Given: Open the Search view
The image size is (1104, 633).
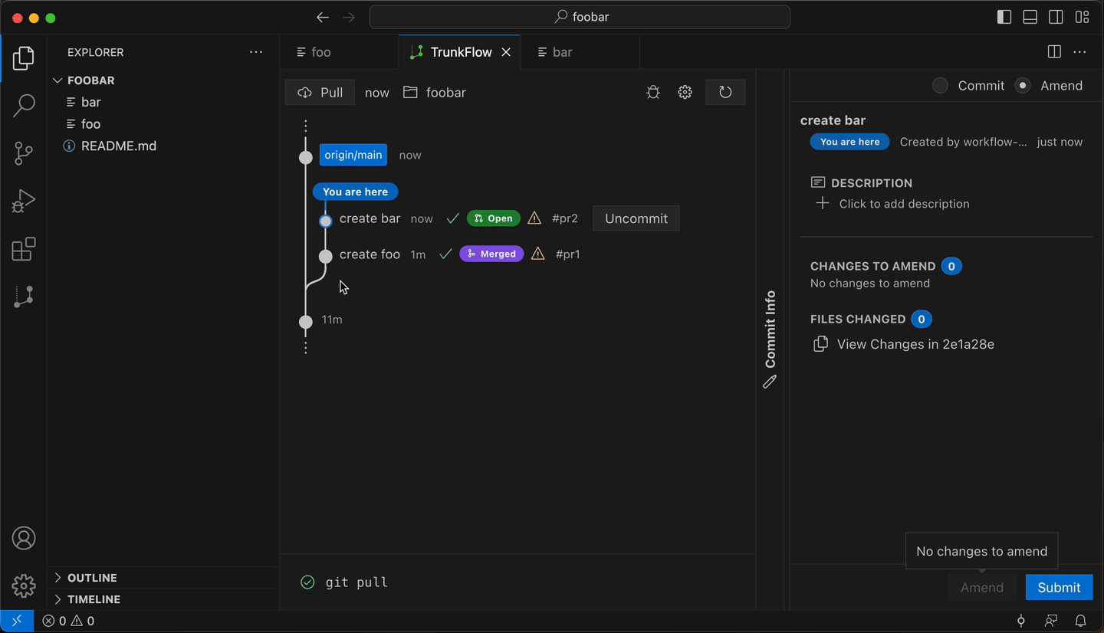Looking at the screenshot, I should pyautogui.click(x=23, y=105).
